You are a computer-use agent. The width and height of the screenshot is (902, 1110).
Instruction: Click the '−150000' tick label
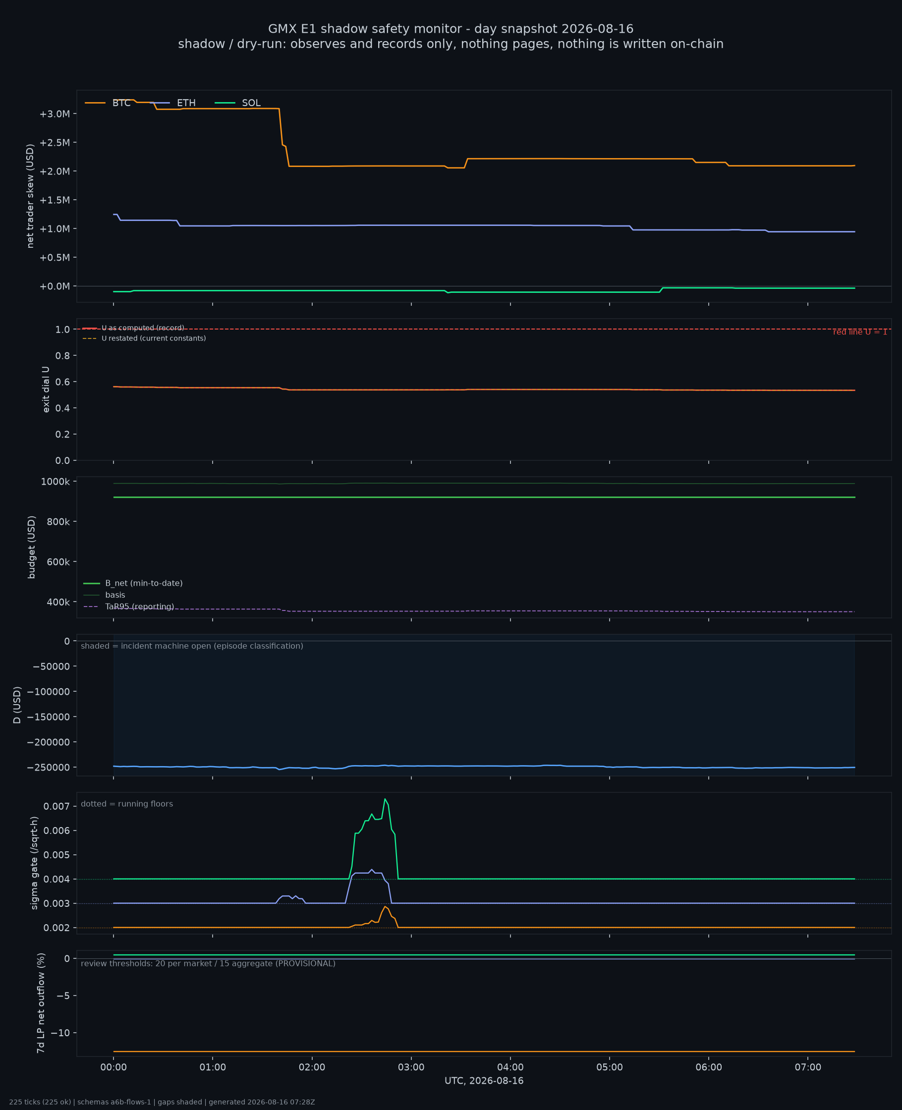(49, 717)
